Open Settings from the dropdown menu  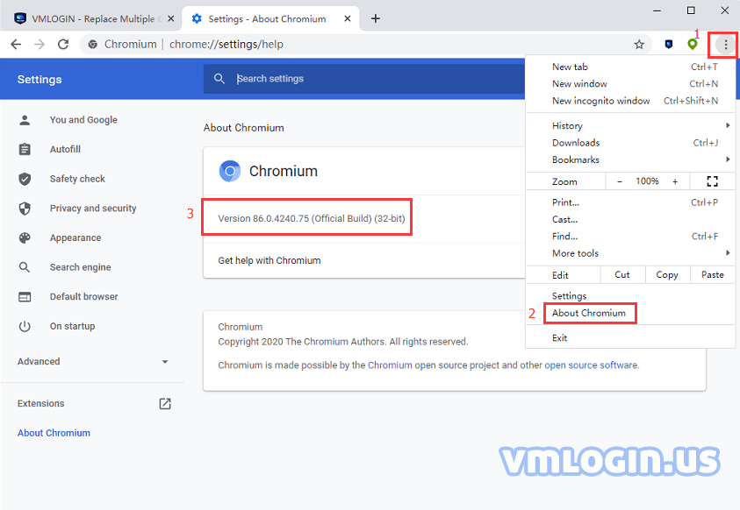(x=630, y=295)
